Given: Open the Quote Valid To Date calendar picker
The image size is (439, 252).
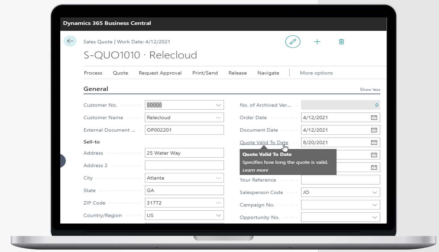Looking at the screenshot, I should 374,143.
